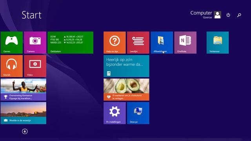Click the DOW index row
Viewport: 251px width, 141px height.
[67, 36]
